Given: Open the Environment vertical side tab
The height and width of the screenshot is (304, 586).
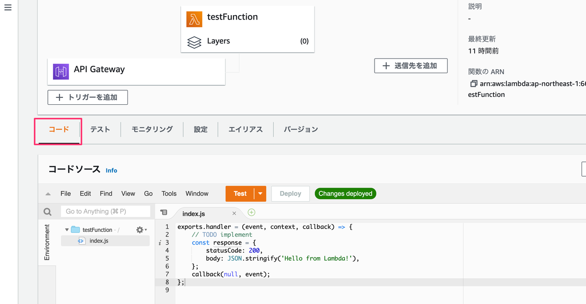Looking at the screenshot, I should 47,242.
